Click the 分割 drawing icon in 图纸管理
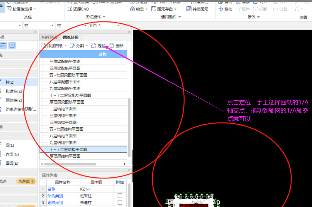Viewport: 312px width, 207px height. [72, 46]
